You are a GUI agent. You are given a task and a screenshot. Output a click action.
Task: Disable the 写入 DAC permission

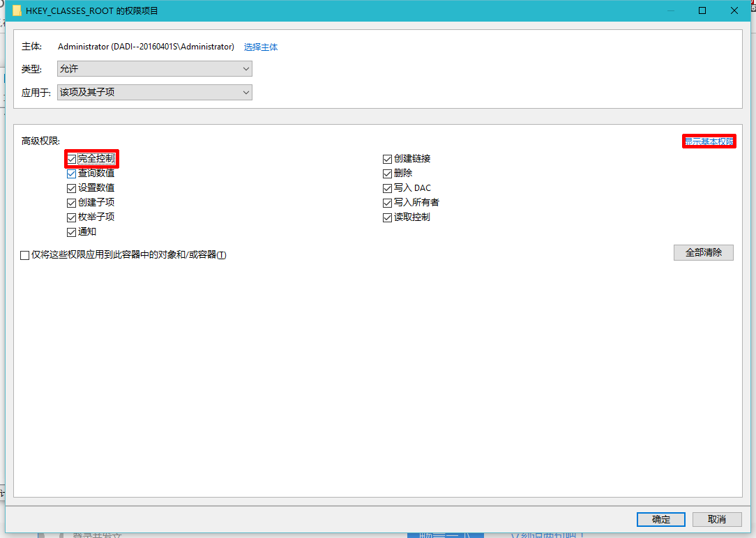[388, 188]
